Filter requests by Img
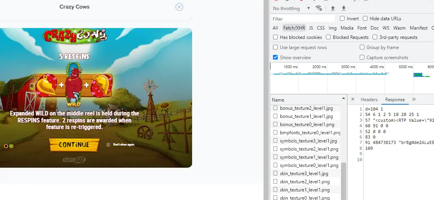 click(x=332, y=28)
